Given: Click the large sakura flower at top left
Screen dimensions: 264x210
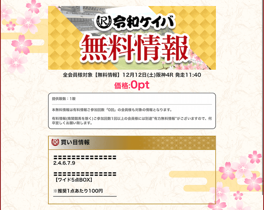Looking at the screenshot, I should [28, 23].
